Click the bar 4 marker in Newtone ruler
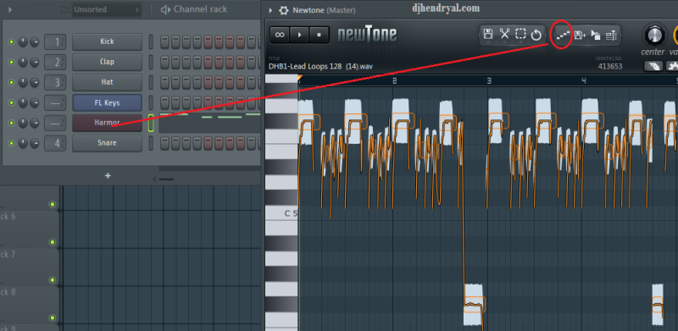The width and height of the screenshot is (678, 331). pyautogui.click(x=583, y=80)
